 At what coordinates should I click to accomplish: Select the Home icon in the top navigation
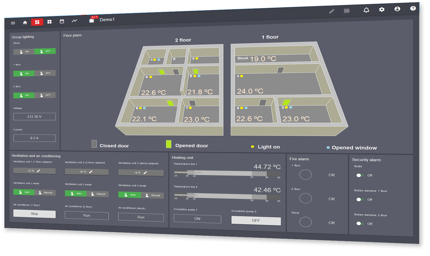click(25, 22)
